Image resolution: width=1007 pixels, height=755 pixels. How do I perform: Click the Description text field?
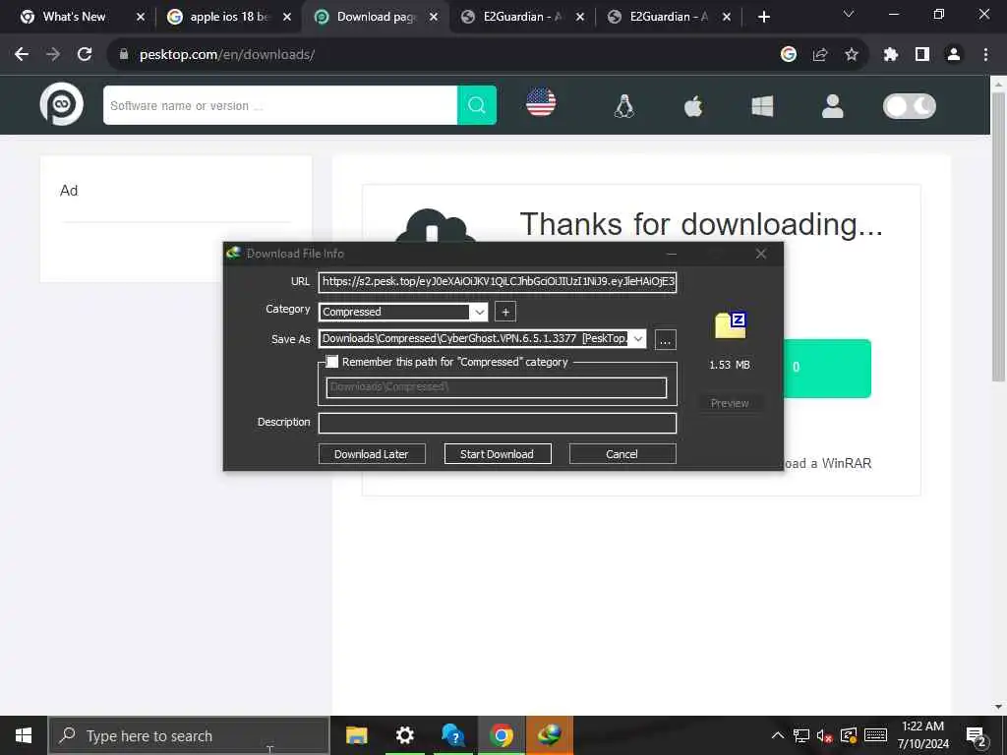click(497, 423)
